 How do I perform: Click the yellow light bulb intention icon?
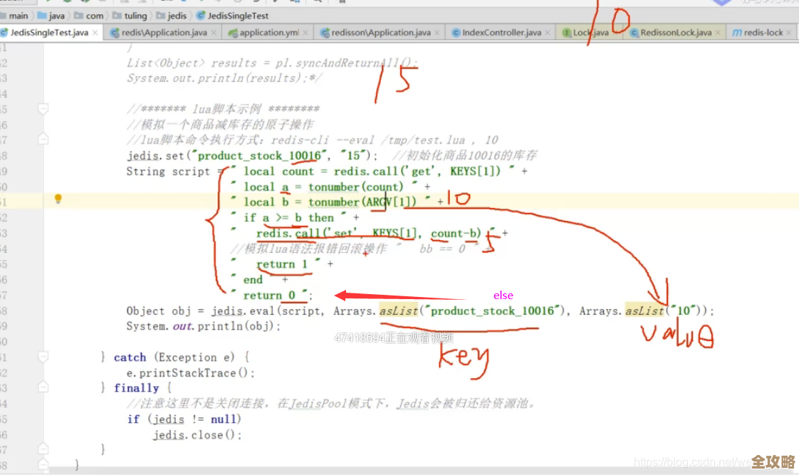59,199
